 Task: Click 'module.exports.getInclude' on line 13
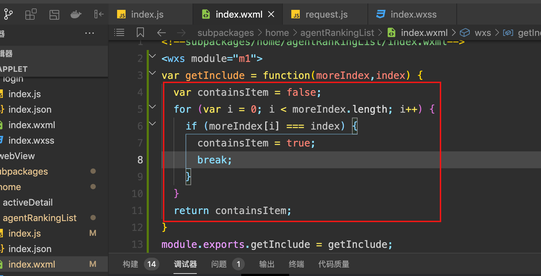pos(236,244)
